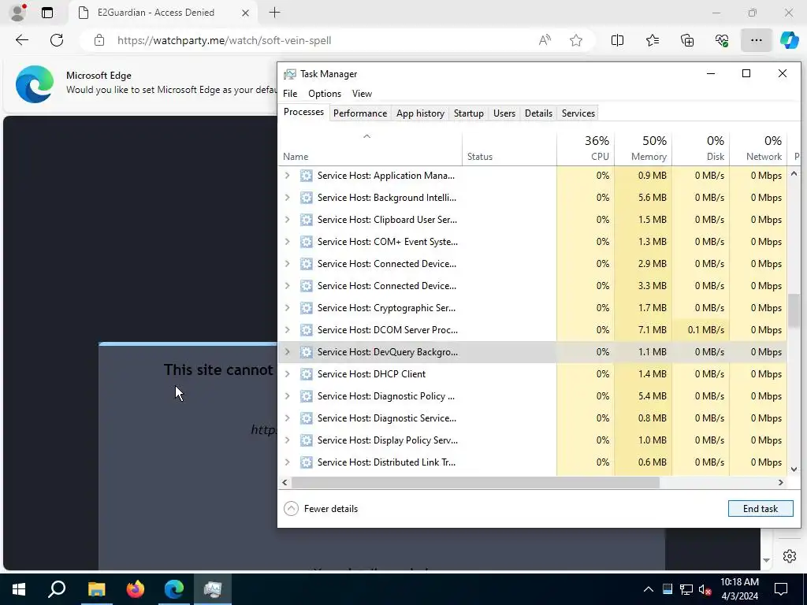Open Edge split screen icon
The width and height of the screenshot is (807, 605).
(x=617, y=40)
